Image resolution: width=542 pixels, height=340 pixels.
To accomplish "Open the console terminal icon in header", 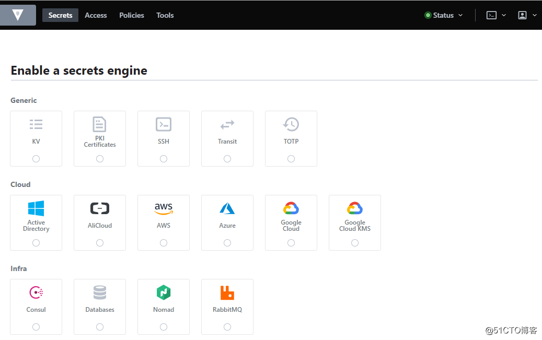I will click(491, 15).
